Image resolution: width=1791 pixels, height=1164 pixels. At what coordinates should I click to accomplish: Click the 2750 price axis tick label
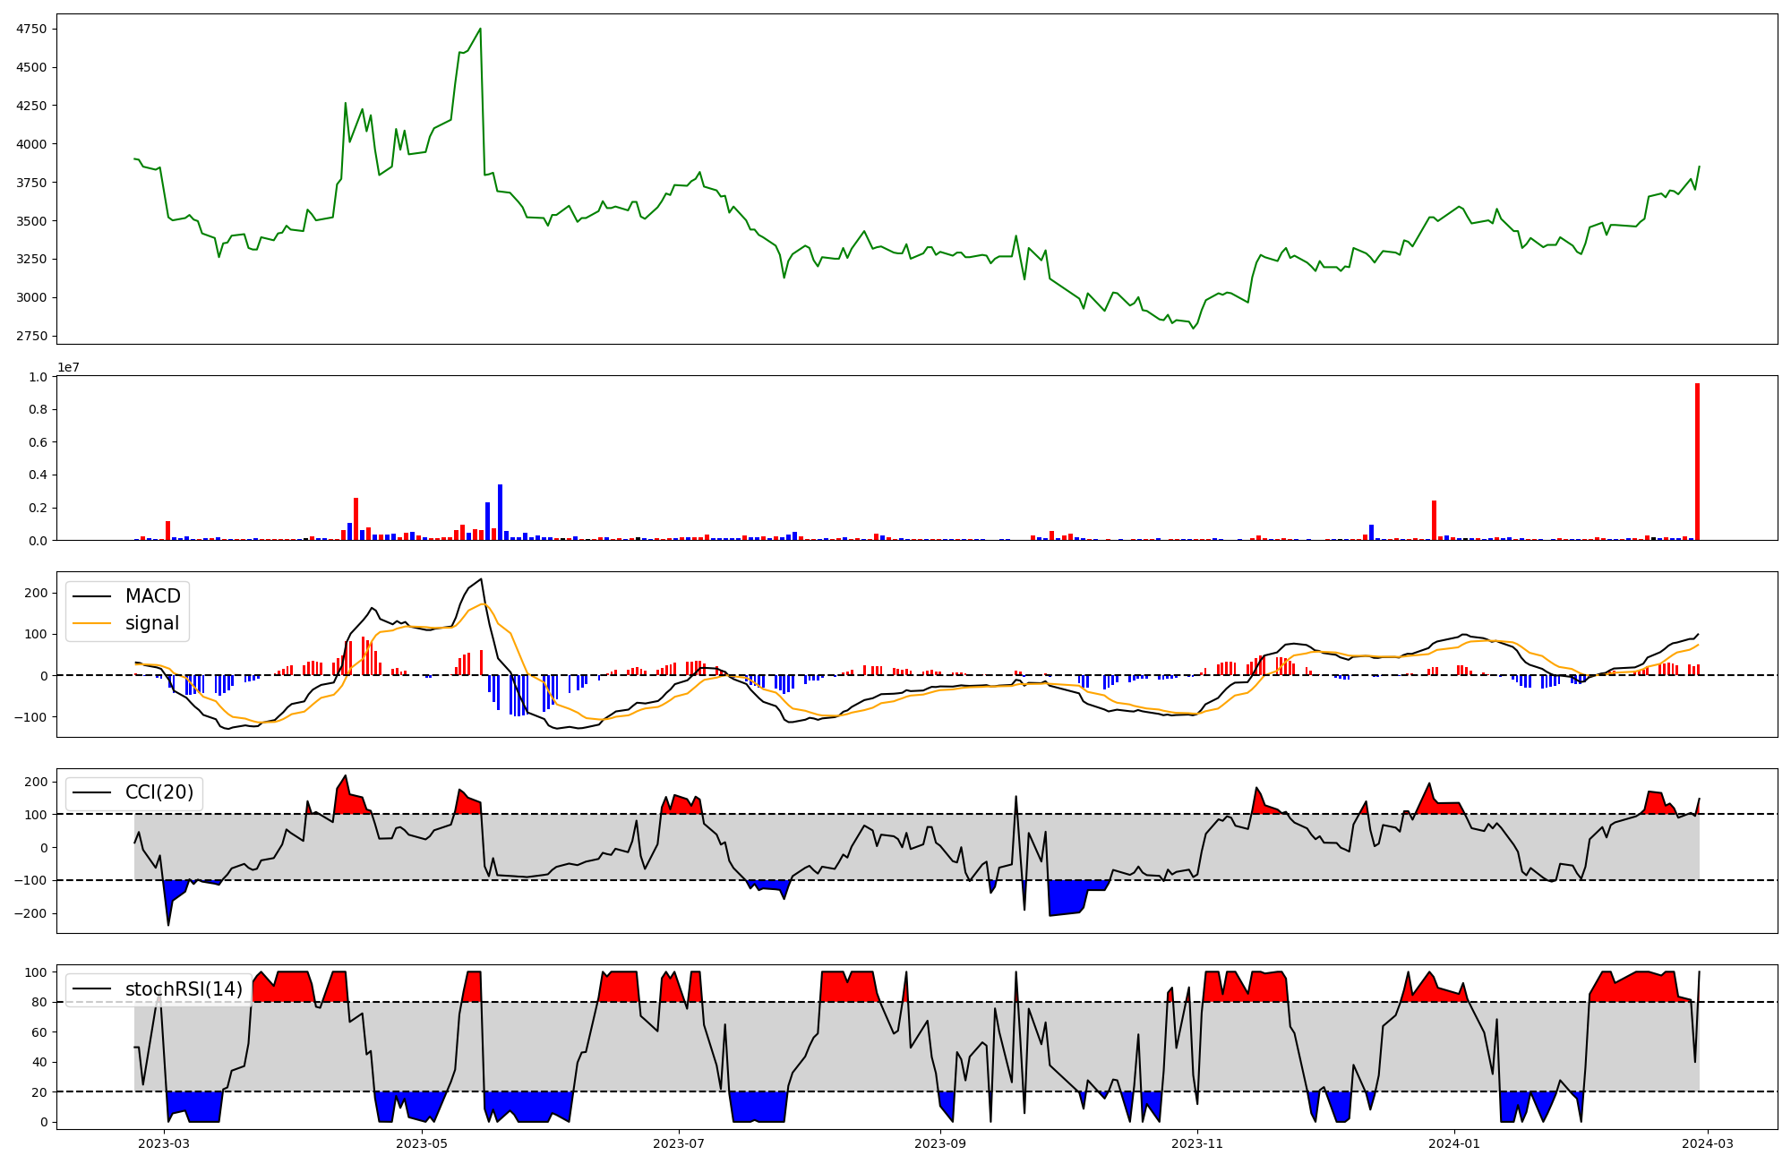click(31, 336)
